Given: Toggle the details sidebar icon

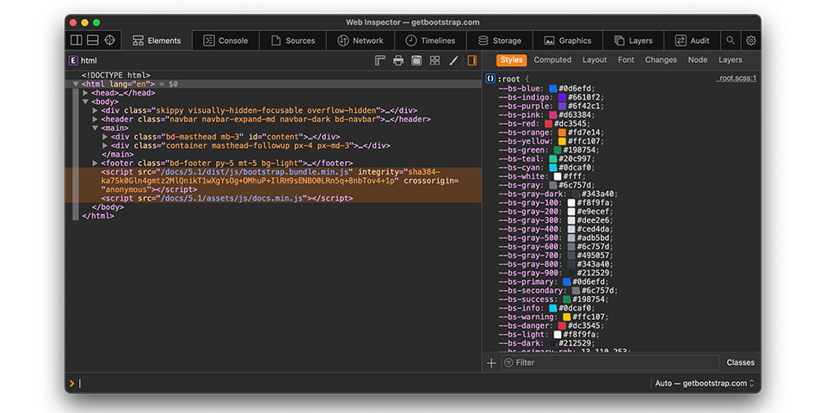Looking at the screenshot, I should [x=472, y=60].
